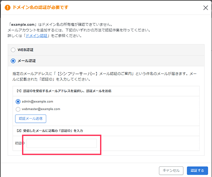Click the 【2】 step heading text
This screenshot has width=212, height=177.
[50, 131]
